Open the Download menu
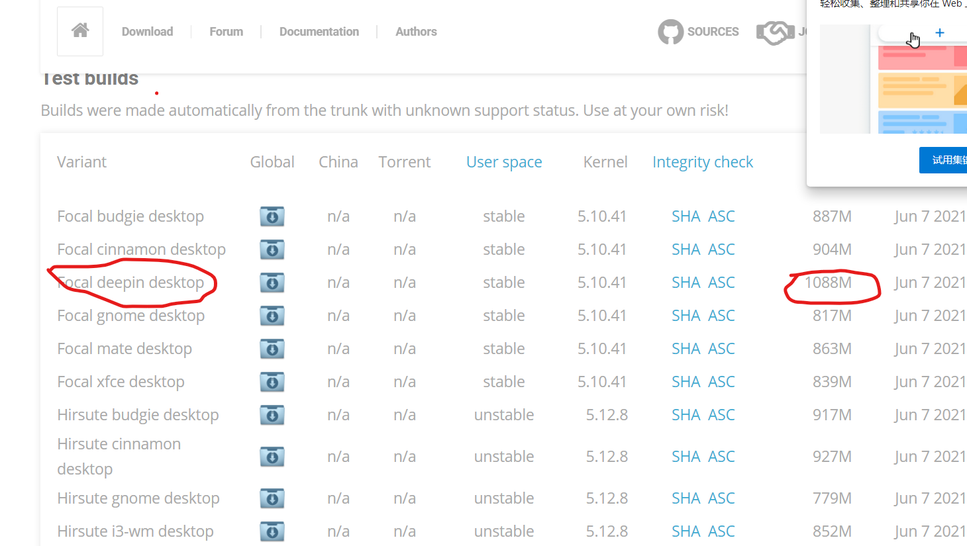Viewport: 967px width, 546px height. (147, 32)
